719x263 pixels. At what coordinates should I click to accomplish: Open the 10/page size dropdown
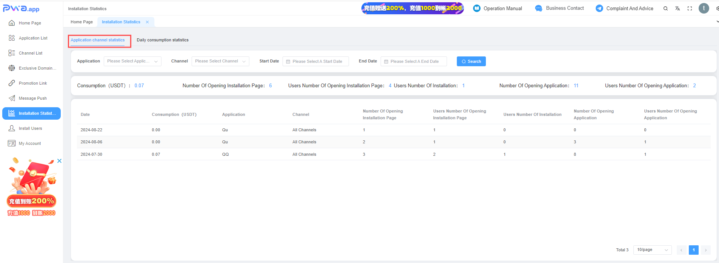(x=652, y=250)
